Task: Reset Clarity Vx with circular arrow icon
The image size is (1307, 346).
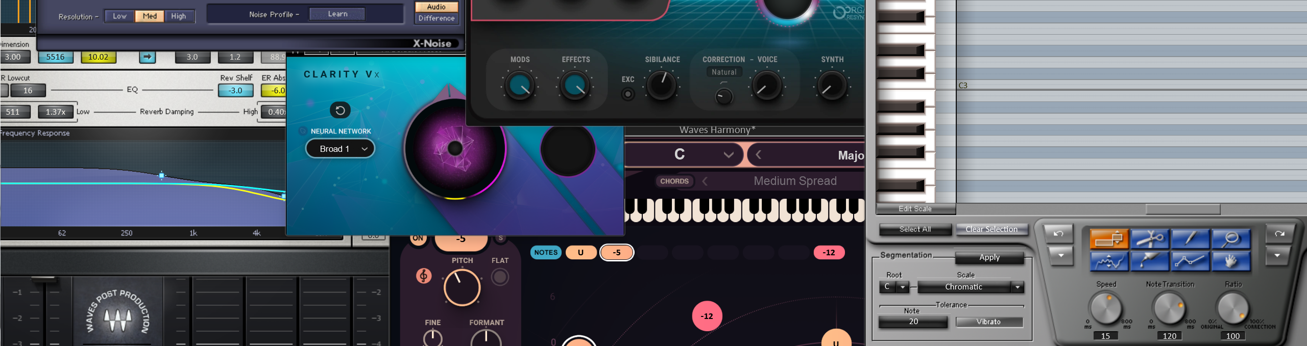Action: click(340, 110)
